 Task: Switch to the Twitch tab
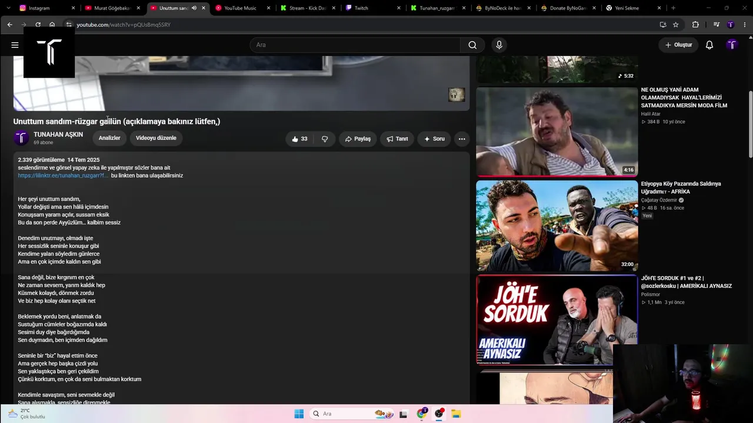point(372,8)
